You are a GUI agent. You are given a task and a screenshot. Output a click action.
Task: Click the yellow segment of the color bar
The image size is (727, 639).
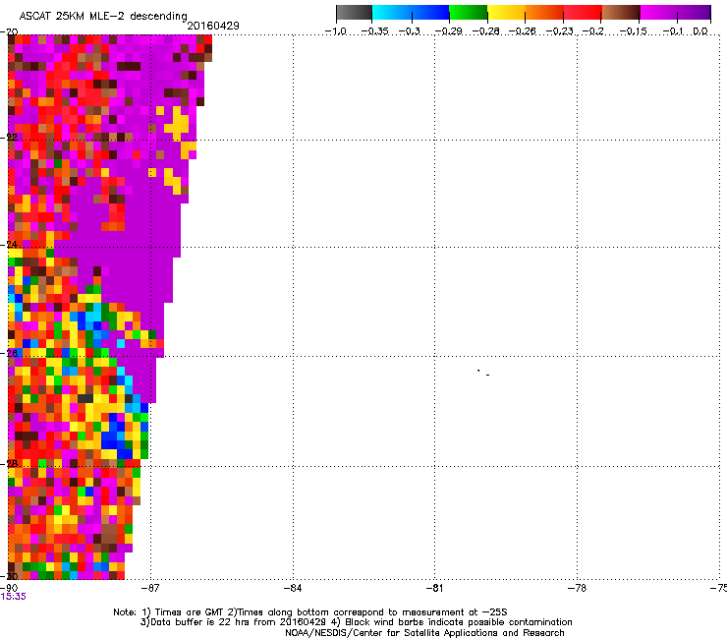coord(506,12)
